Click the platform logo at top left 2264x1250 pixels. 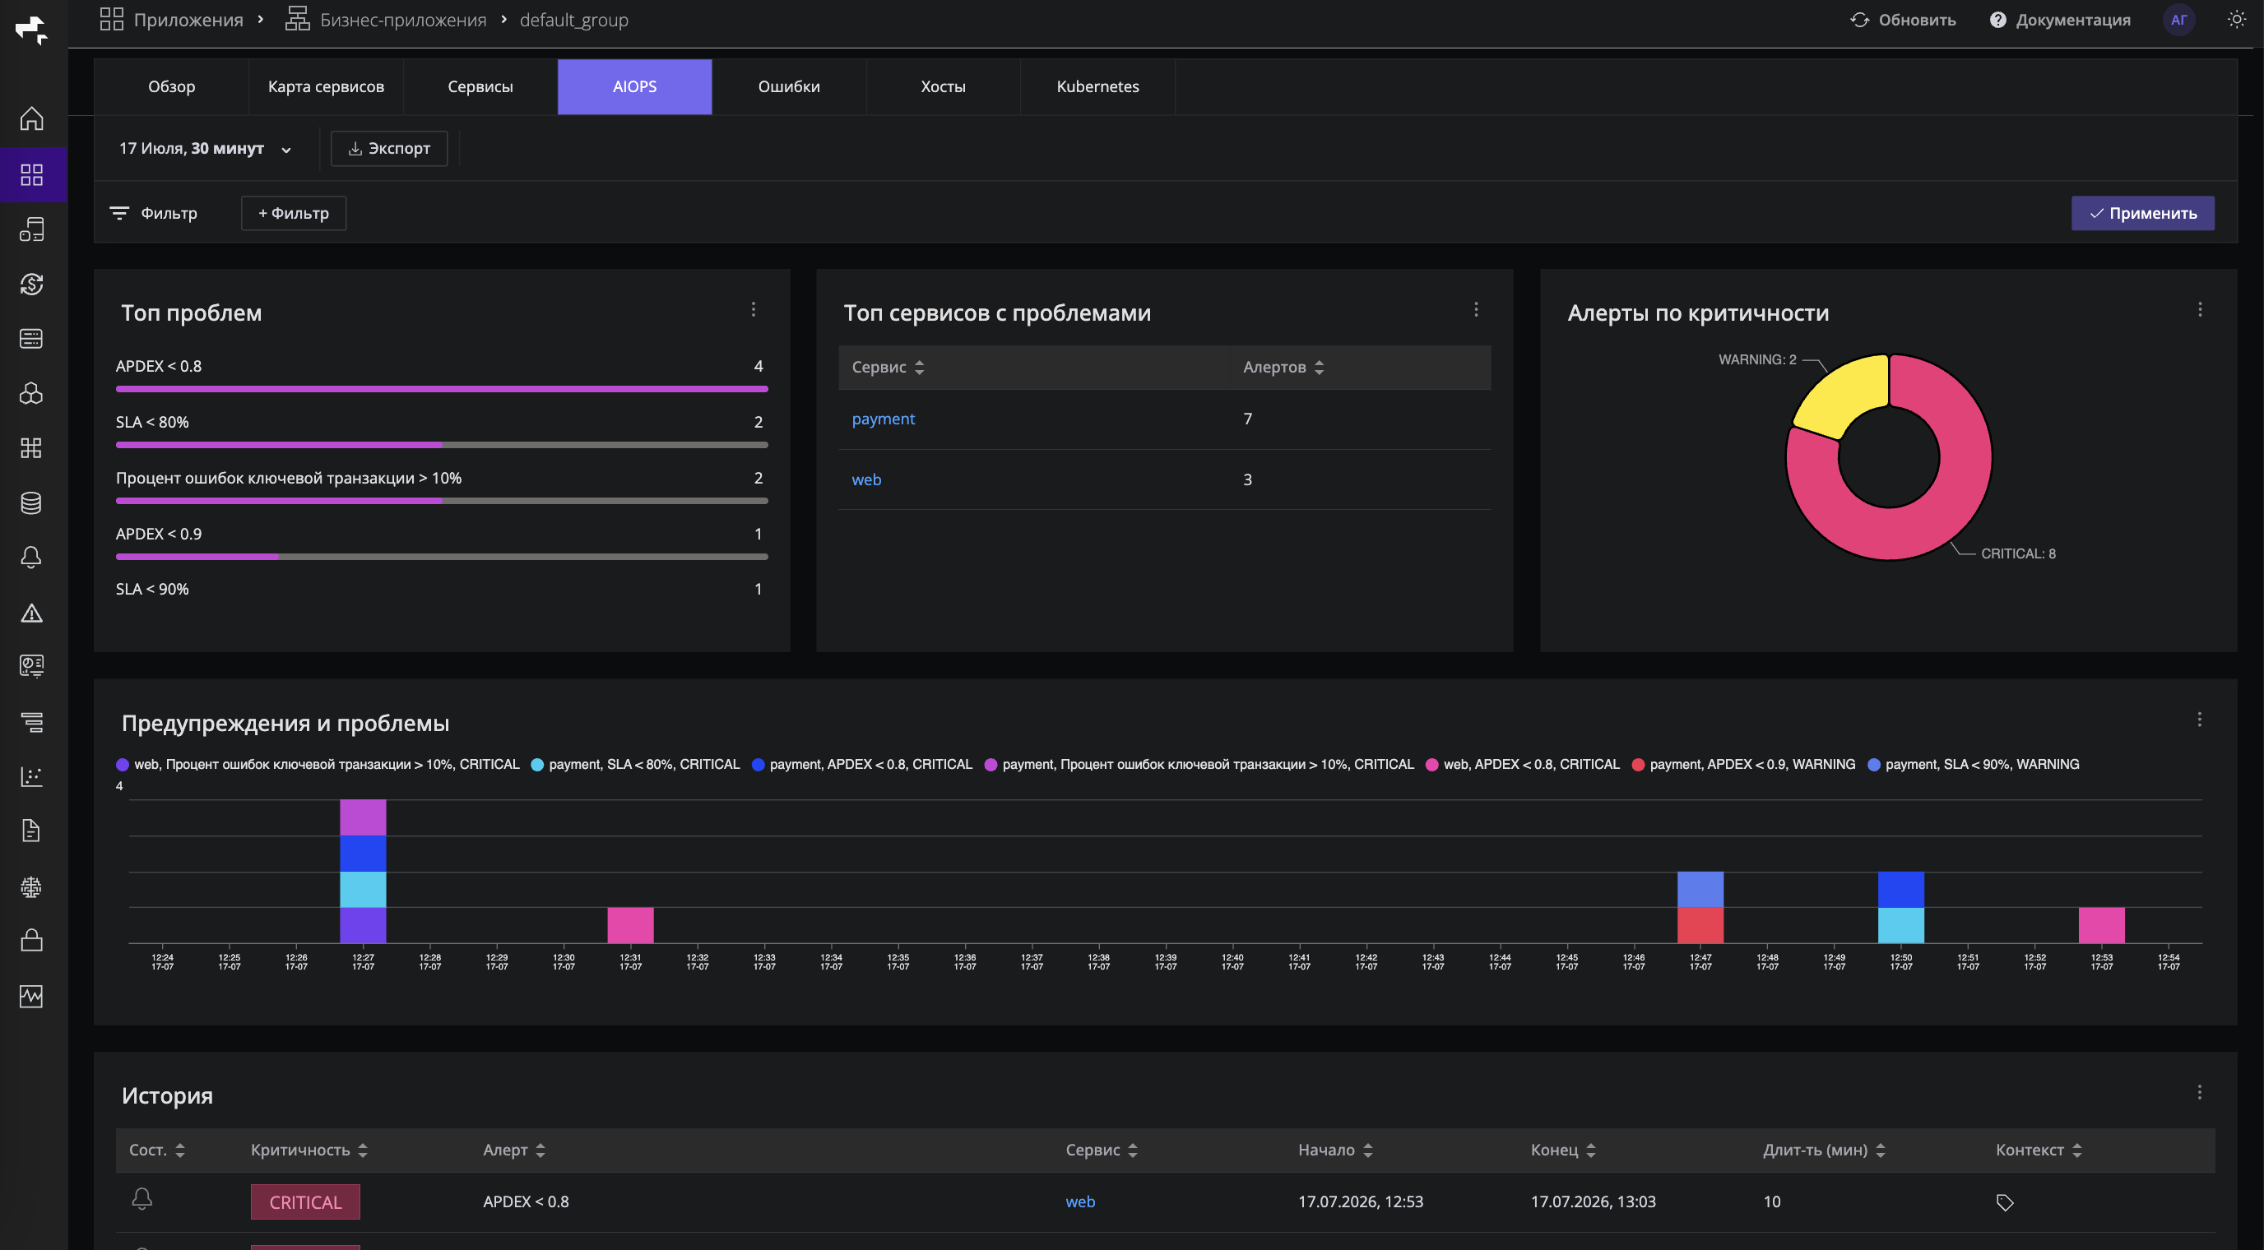(31, 30)
